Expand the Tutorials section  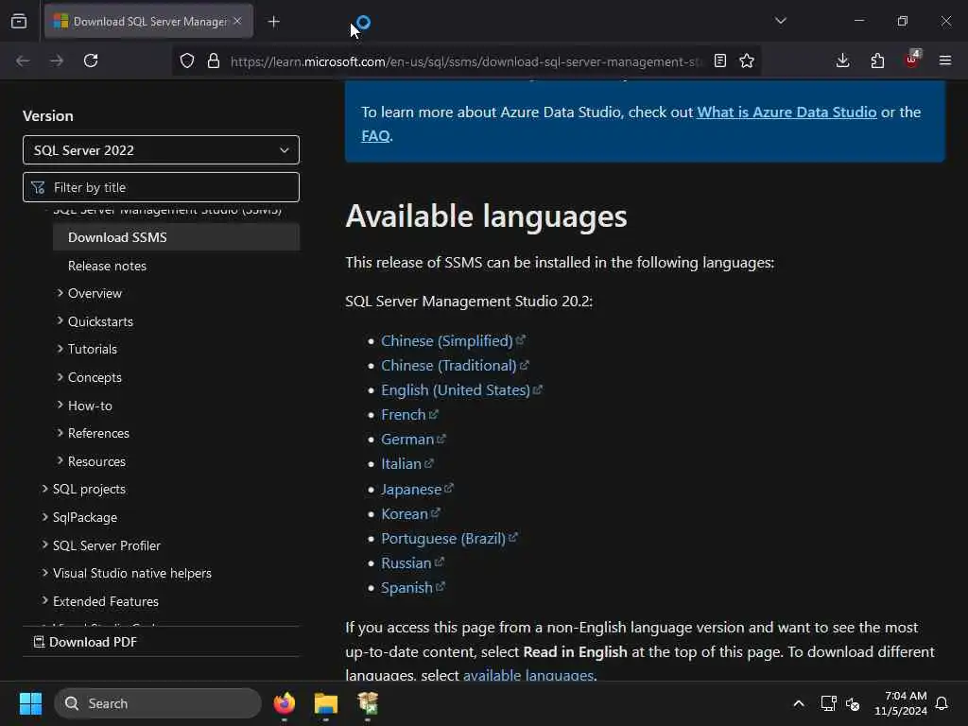[92, 349]
